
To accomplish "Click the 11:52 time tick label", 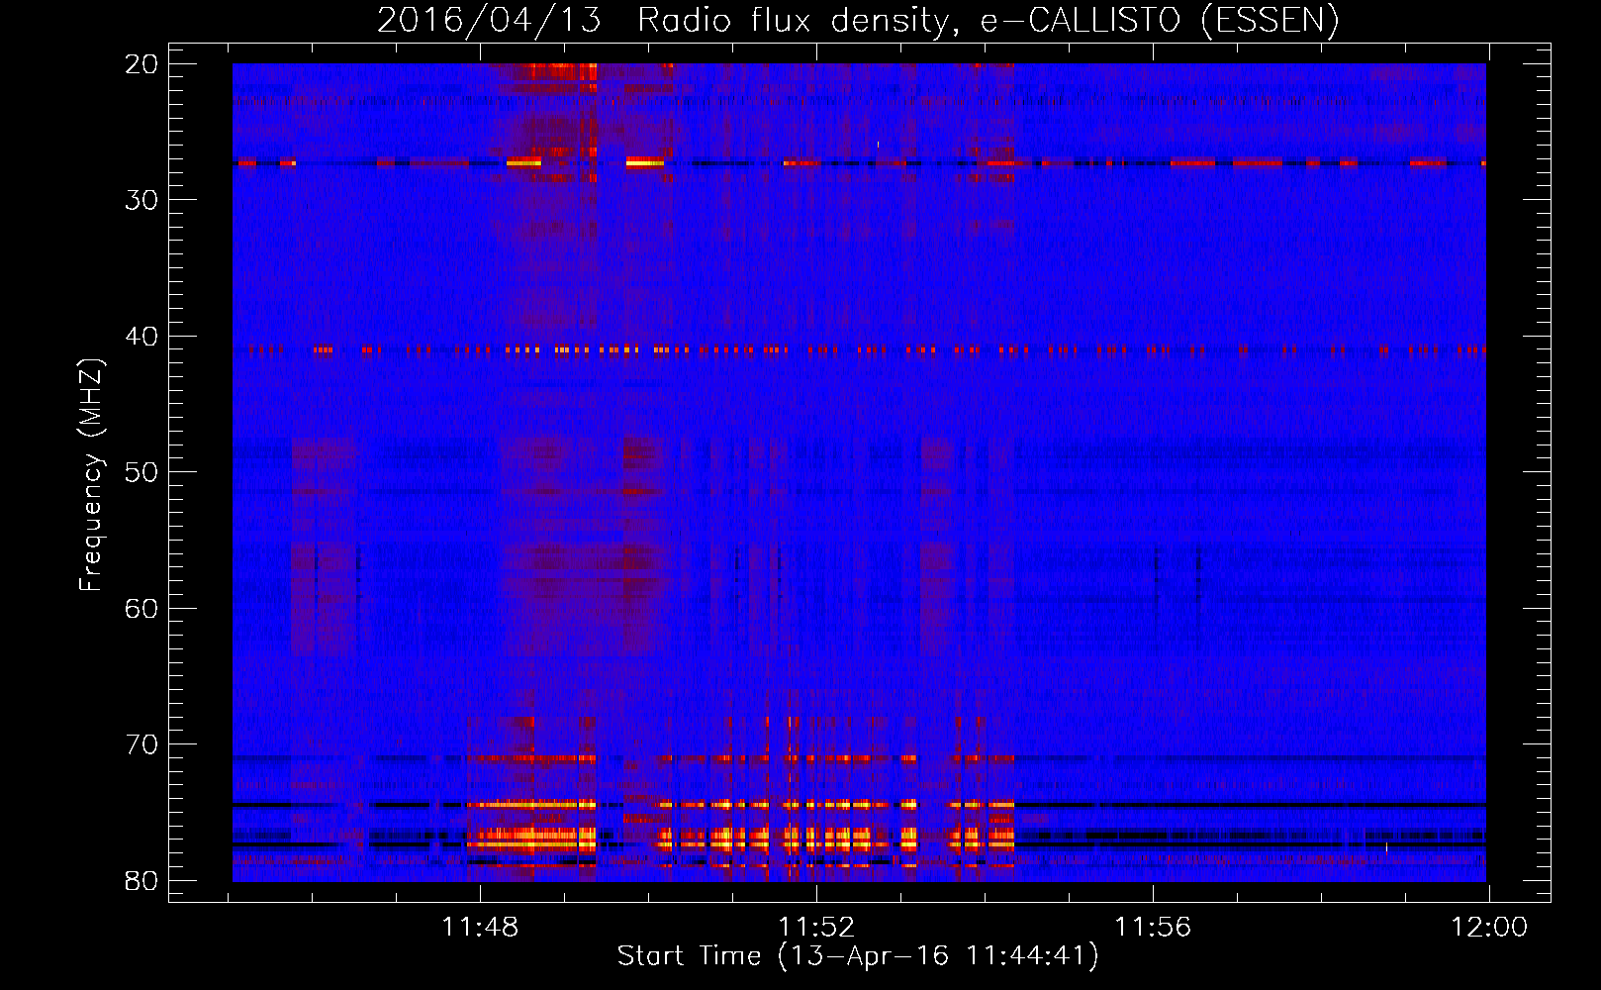I will click(x=816, y=928).
